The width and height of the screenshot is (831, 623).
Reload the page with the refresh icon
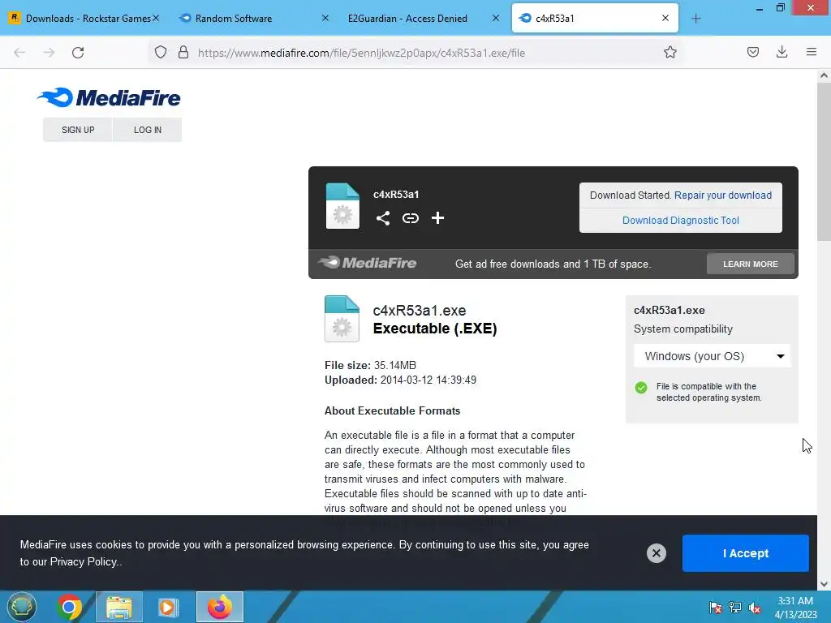tap(78, 53)
